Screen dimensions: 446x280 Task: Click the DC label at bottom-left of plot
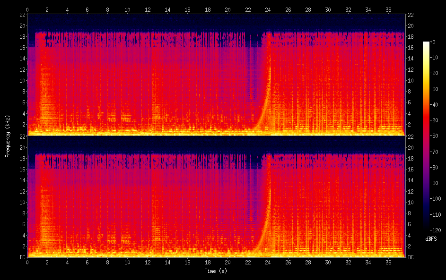coord(22,257)
